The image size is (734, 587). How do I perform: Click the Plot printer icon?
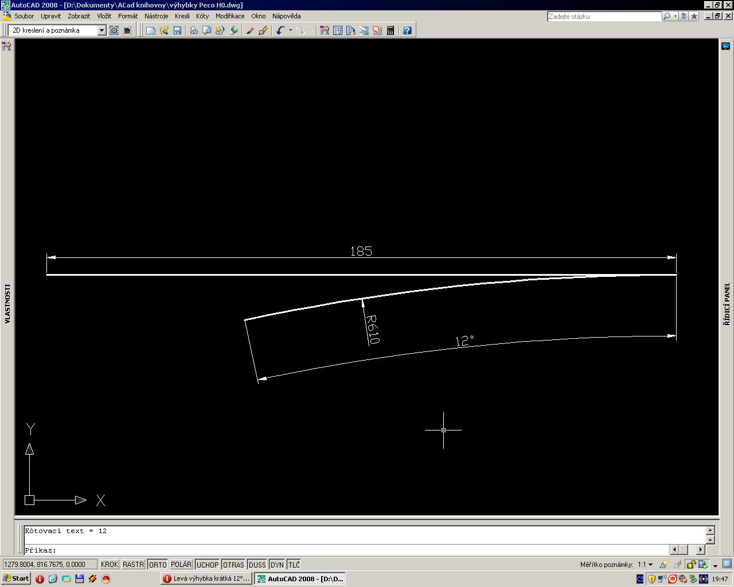point(194,30)
